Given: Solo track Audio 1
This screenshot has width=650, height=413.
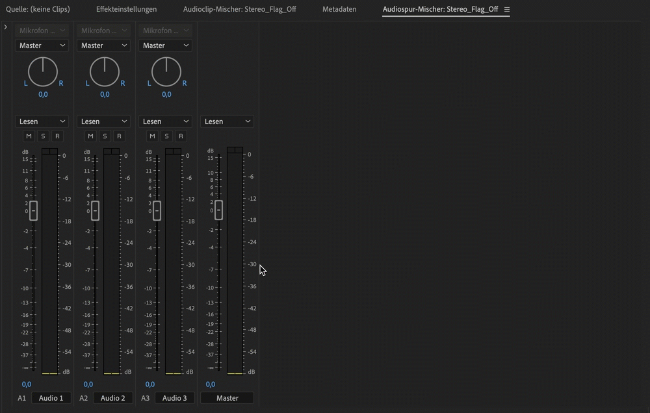Looking at the screenshot, I should [x=43, y=136].
